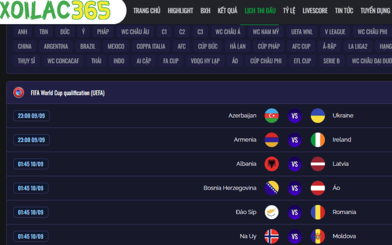This screenshot has width=392, height=245.
Task: Click the Azerbaijan flag icon
Action: tap(271, 116)
